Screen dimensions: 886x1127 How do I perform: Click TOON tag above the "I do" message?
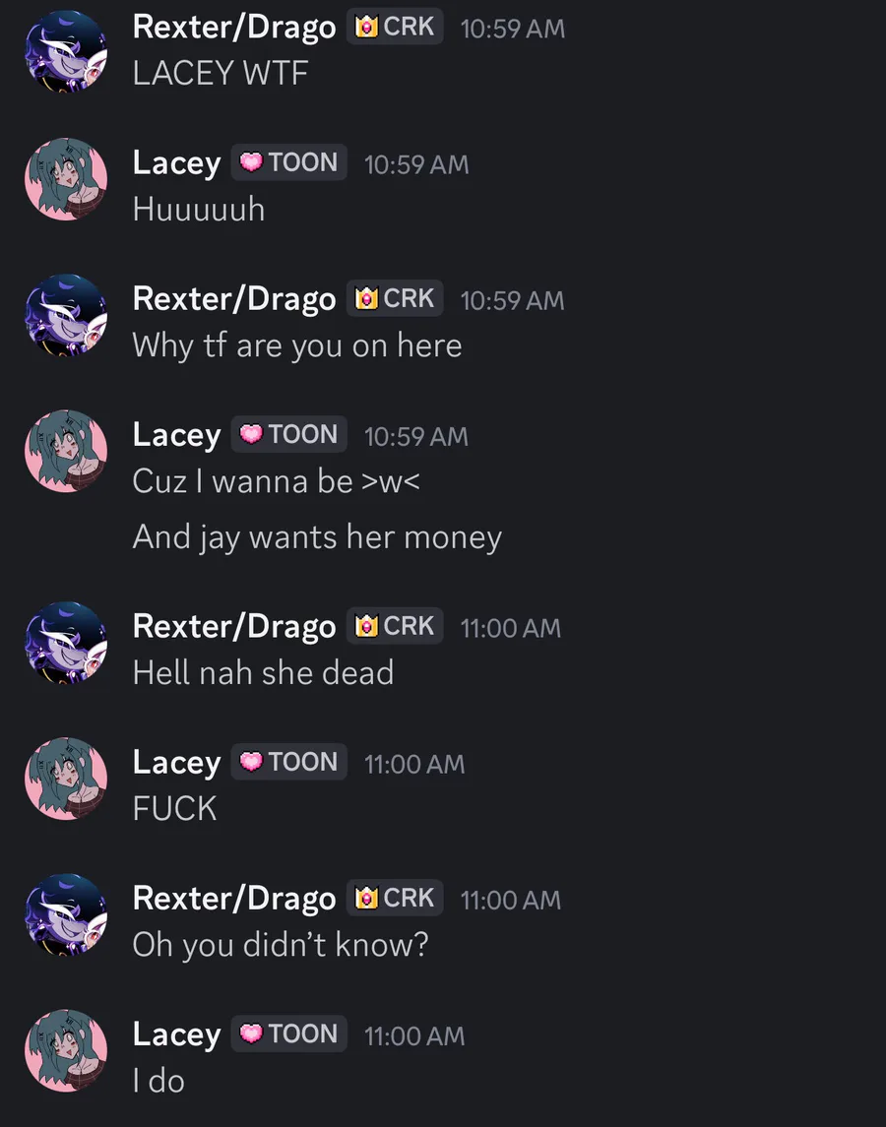289,1033
